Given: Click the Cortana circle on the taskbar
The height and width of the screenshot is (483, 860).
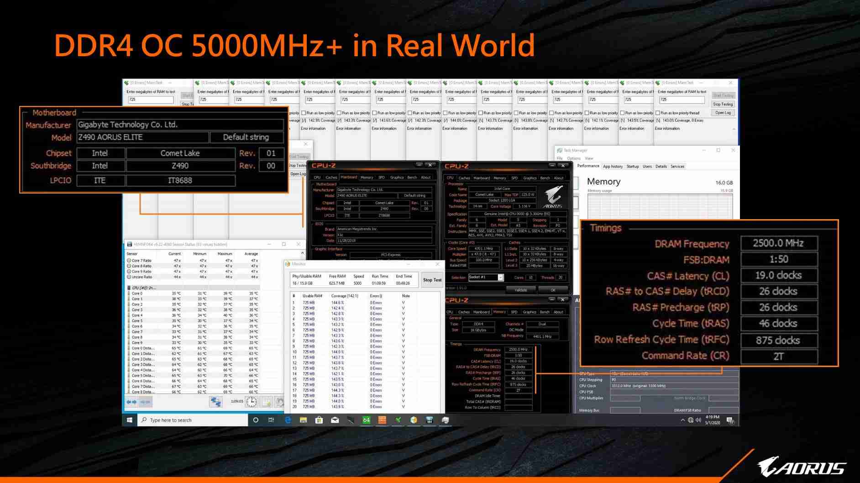Looking at the screenshot, I should [256, 420].
